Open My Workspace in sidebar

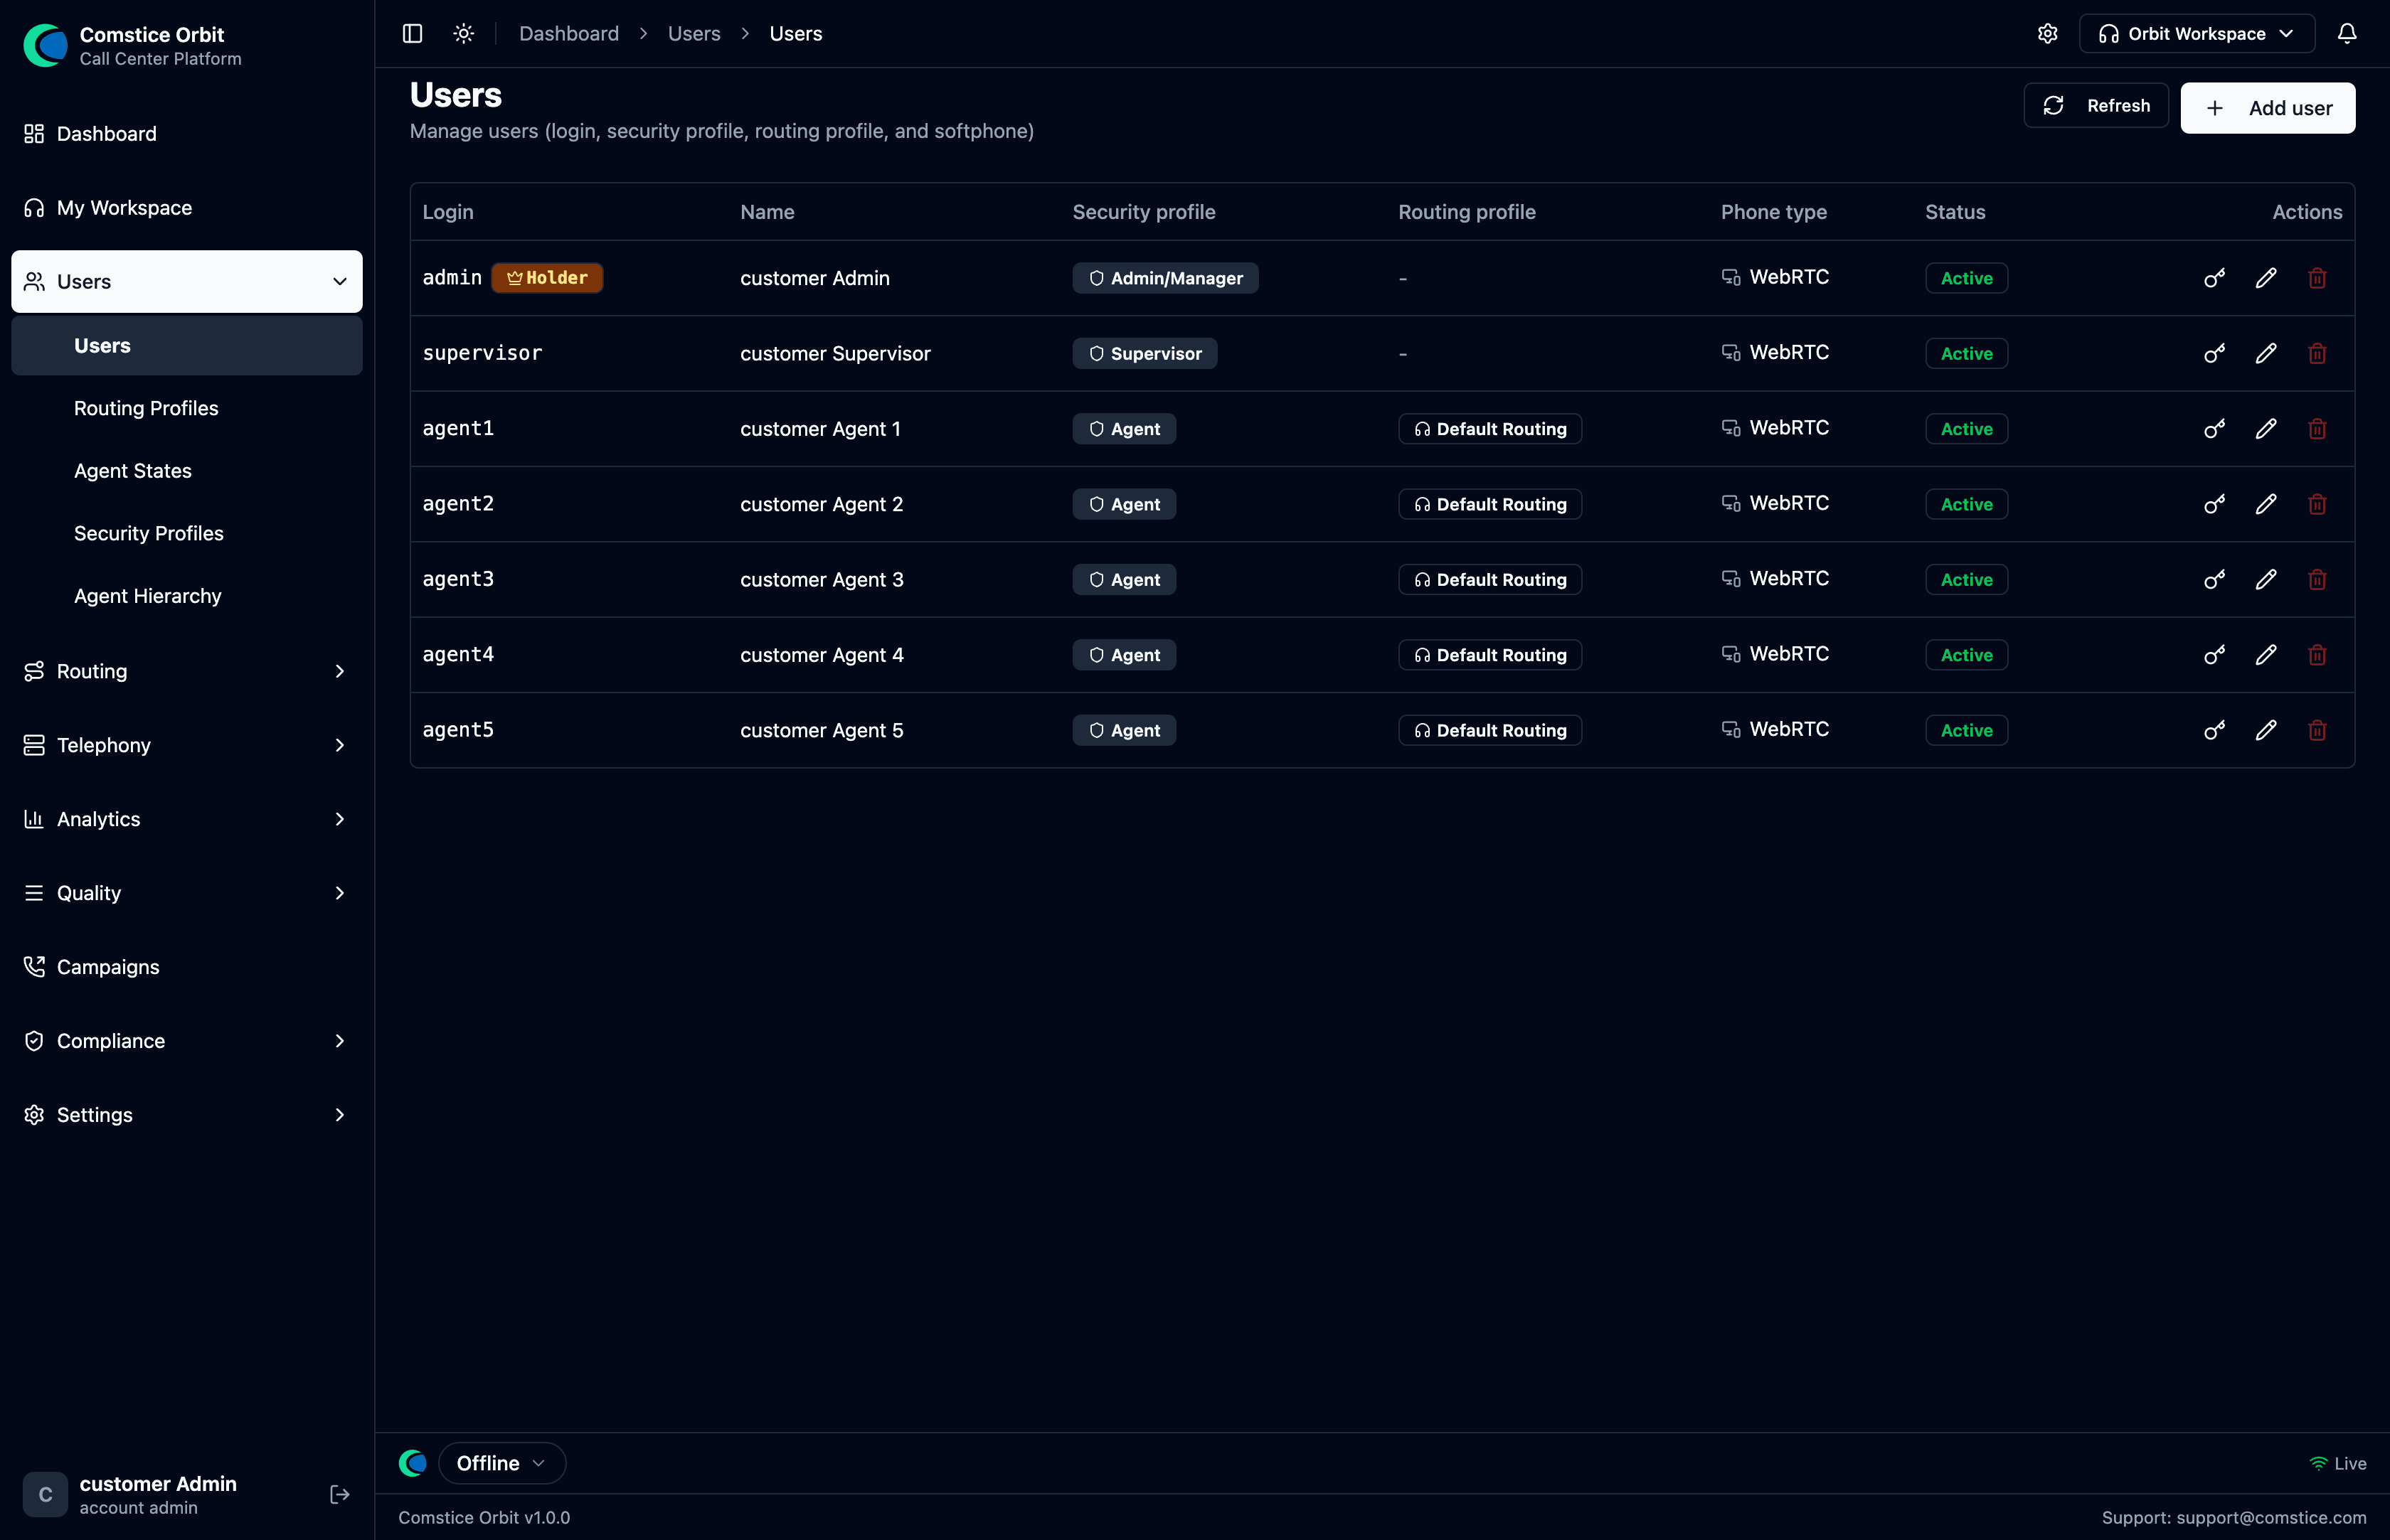pos(187,208)
